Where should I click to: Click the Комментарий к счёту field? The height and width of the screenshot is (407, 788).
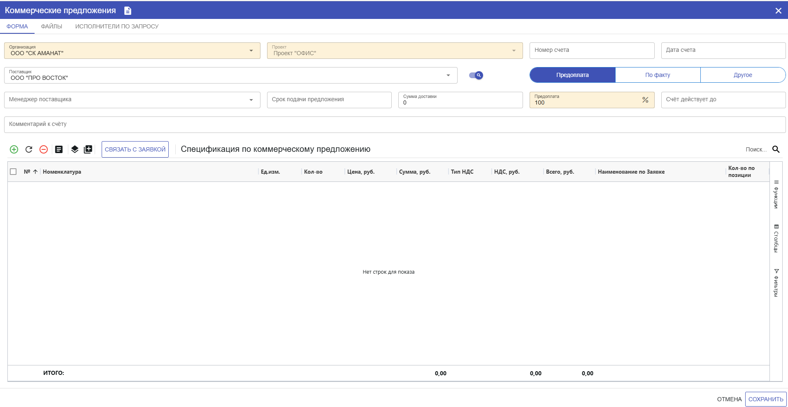[394, 124]
